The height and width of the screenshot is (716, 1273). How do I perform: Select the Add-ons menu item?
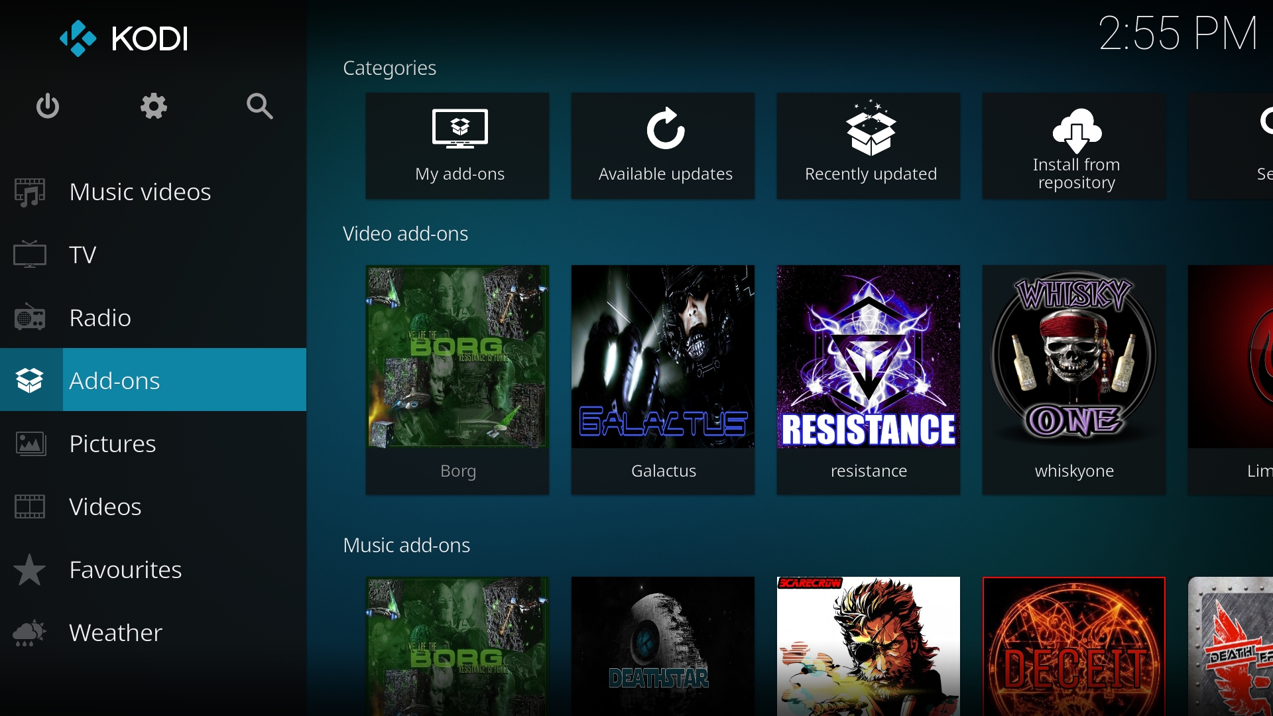(x=115, y=381)
